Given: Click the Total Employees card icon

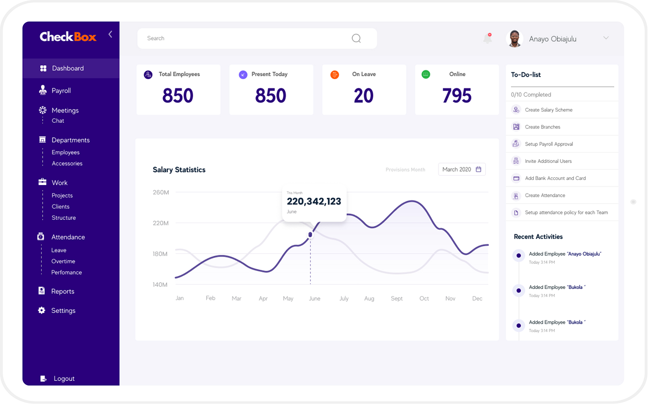Looking at the screenshot, I should [148, 75].
